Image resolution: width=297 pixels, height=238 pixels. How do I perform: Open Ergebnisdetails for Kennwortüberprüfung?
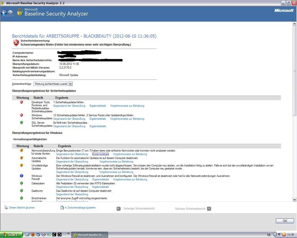[x=101, y=154]
